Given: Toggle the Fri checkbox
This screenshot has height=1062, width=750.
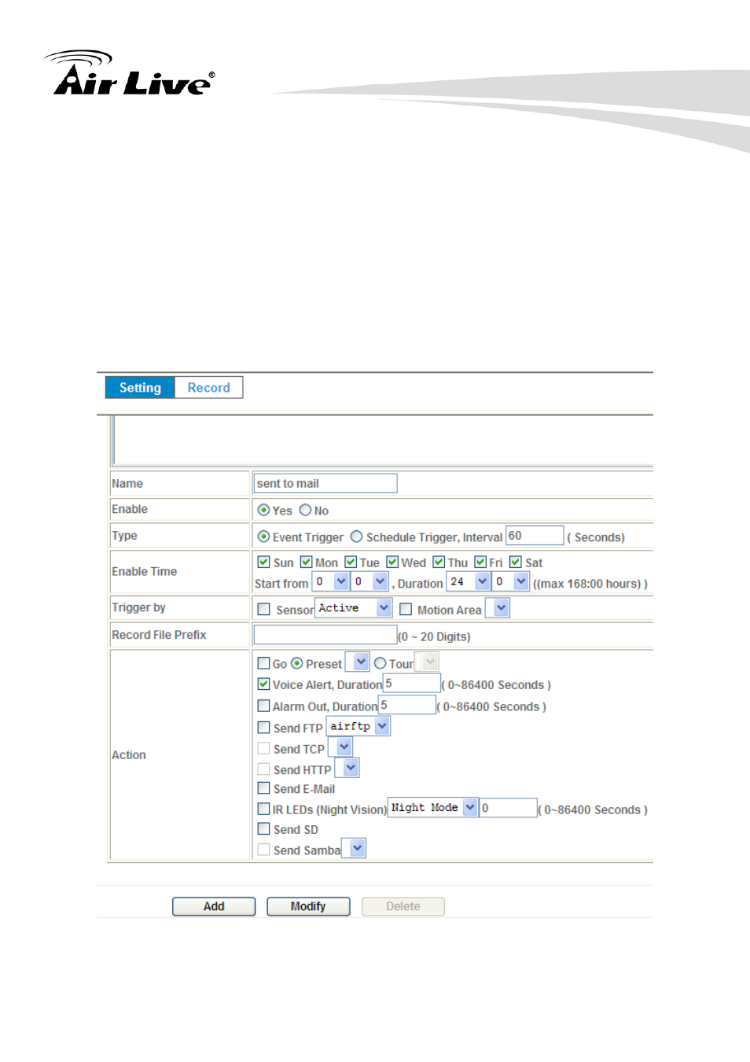Looking at the screenshot, I should point(480,562).
